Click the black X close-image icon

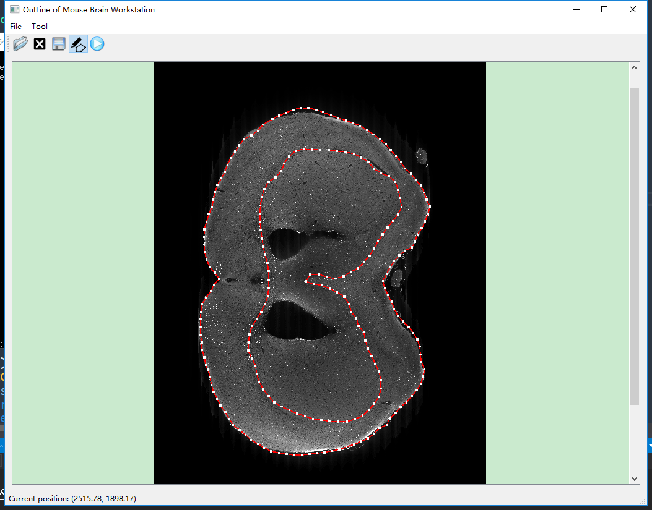pyautogui.click(x=40, y=44)
